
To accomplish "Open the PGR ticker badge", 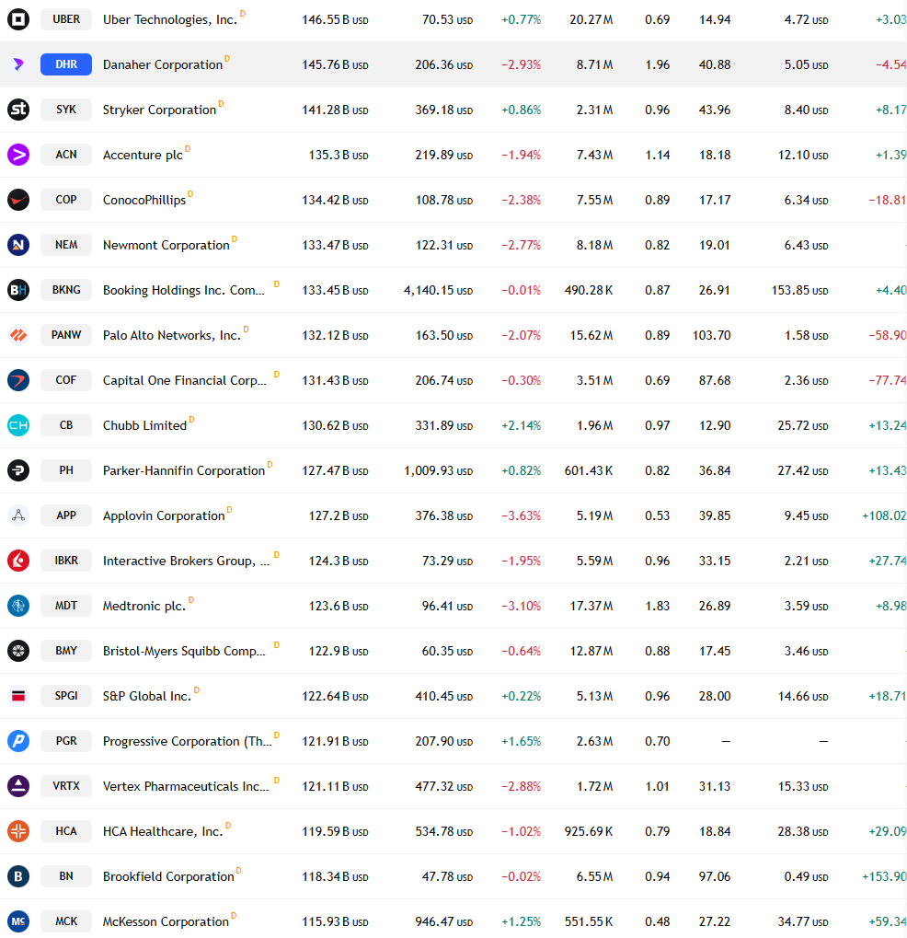I will 66,741.
